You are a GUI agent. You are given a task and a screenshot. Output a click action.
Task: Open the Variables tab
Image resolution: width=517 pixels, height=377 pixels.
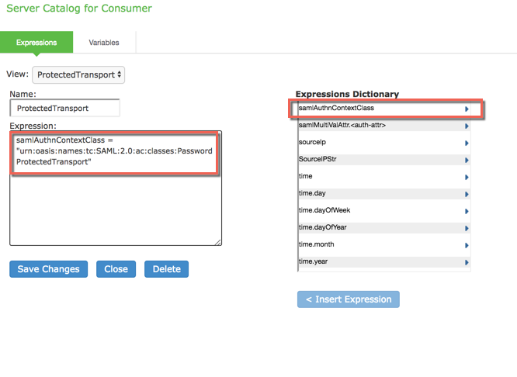click(x=104, y=43)
